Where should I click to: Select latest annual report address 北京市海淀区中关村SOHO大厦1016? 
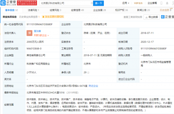click(46, 92)
